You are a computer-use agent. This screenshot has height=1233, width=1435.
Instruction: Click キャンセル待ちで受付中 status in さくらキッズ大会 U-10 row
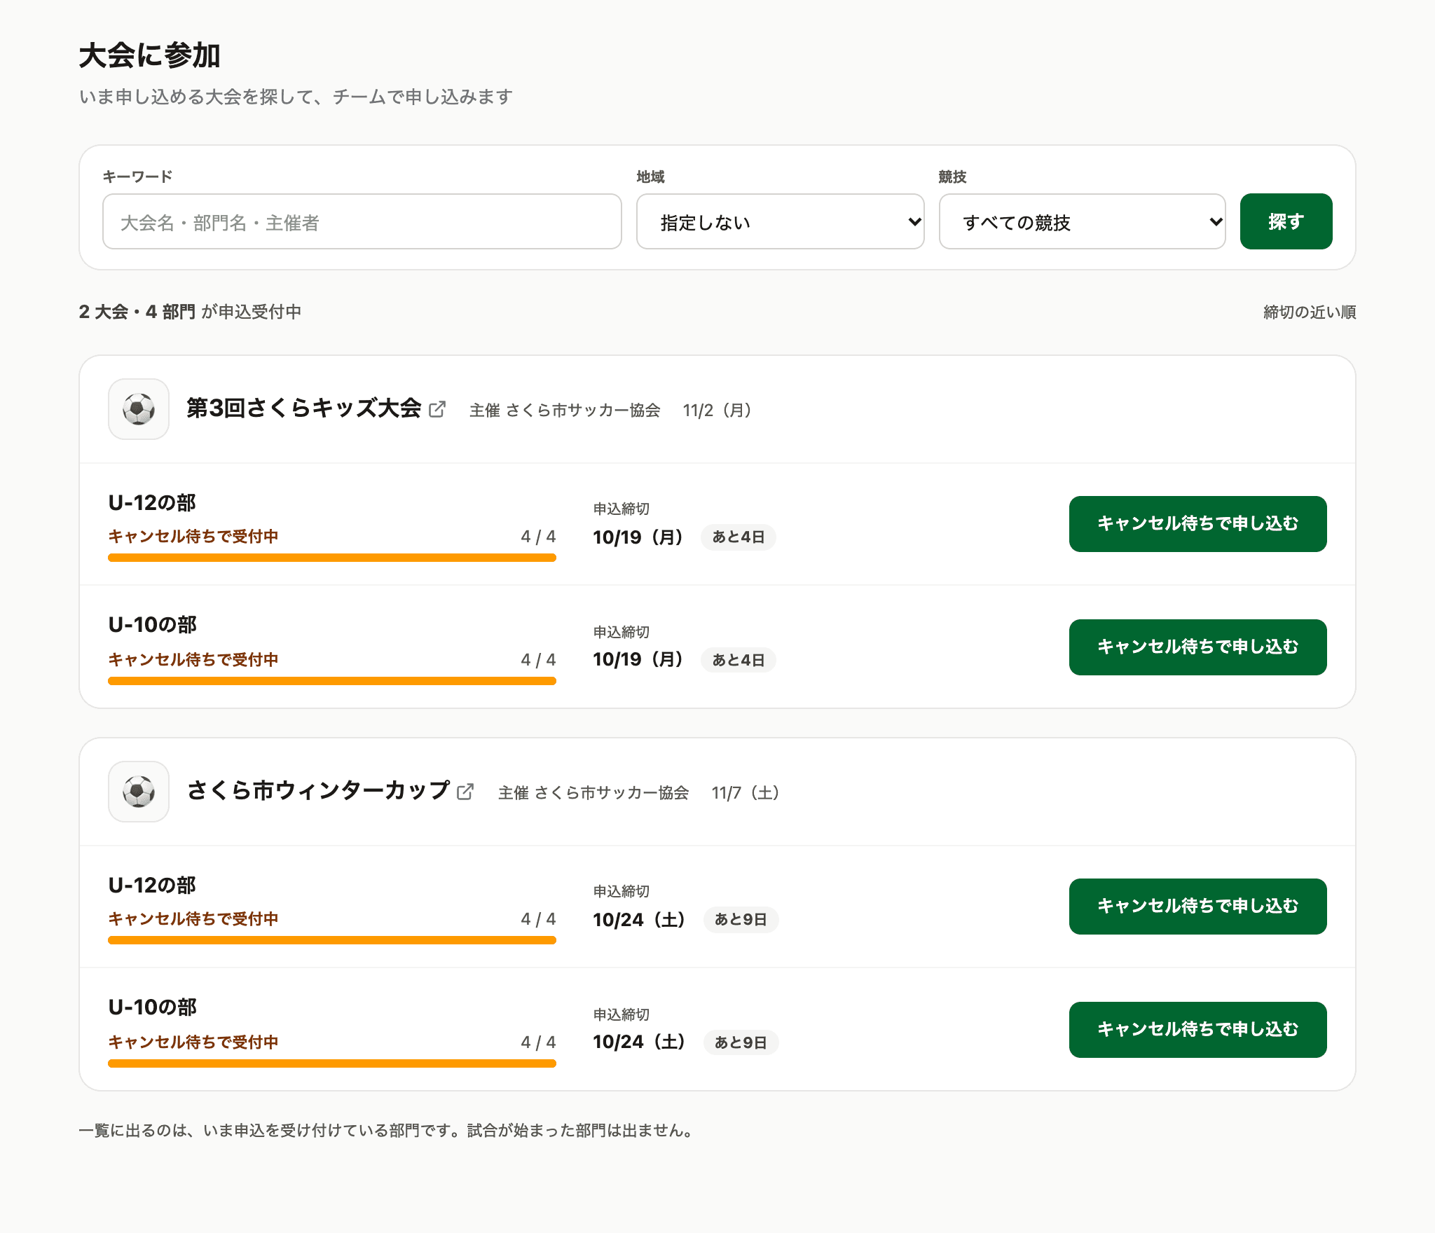(x=193, y=660)
